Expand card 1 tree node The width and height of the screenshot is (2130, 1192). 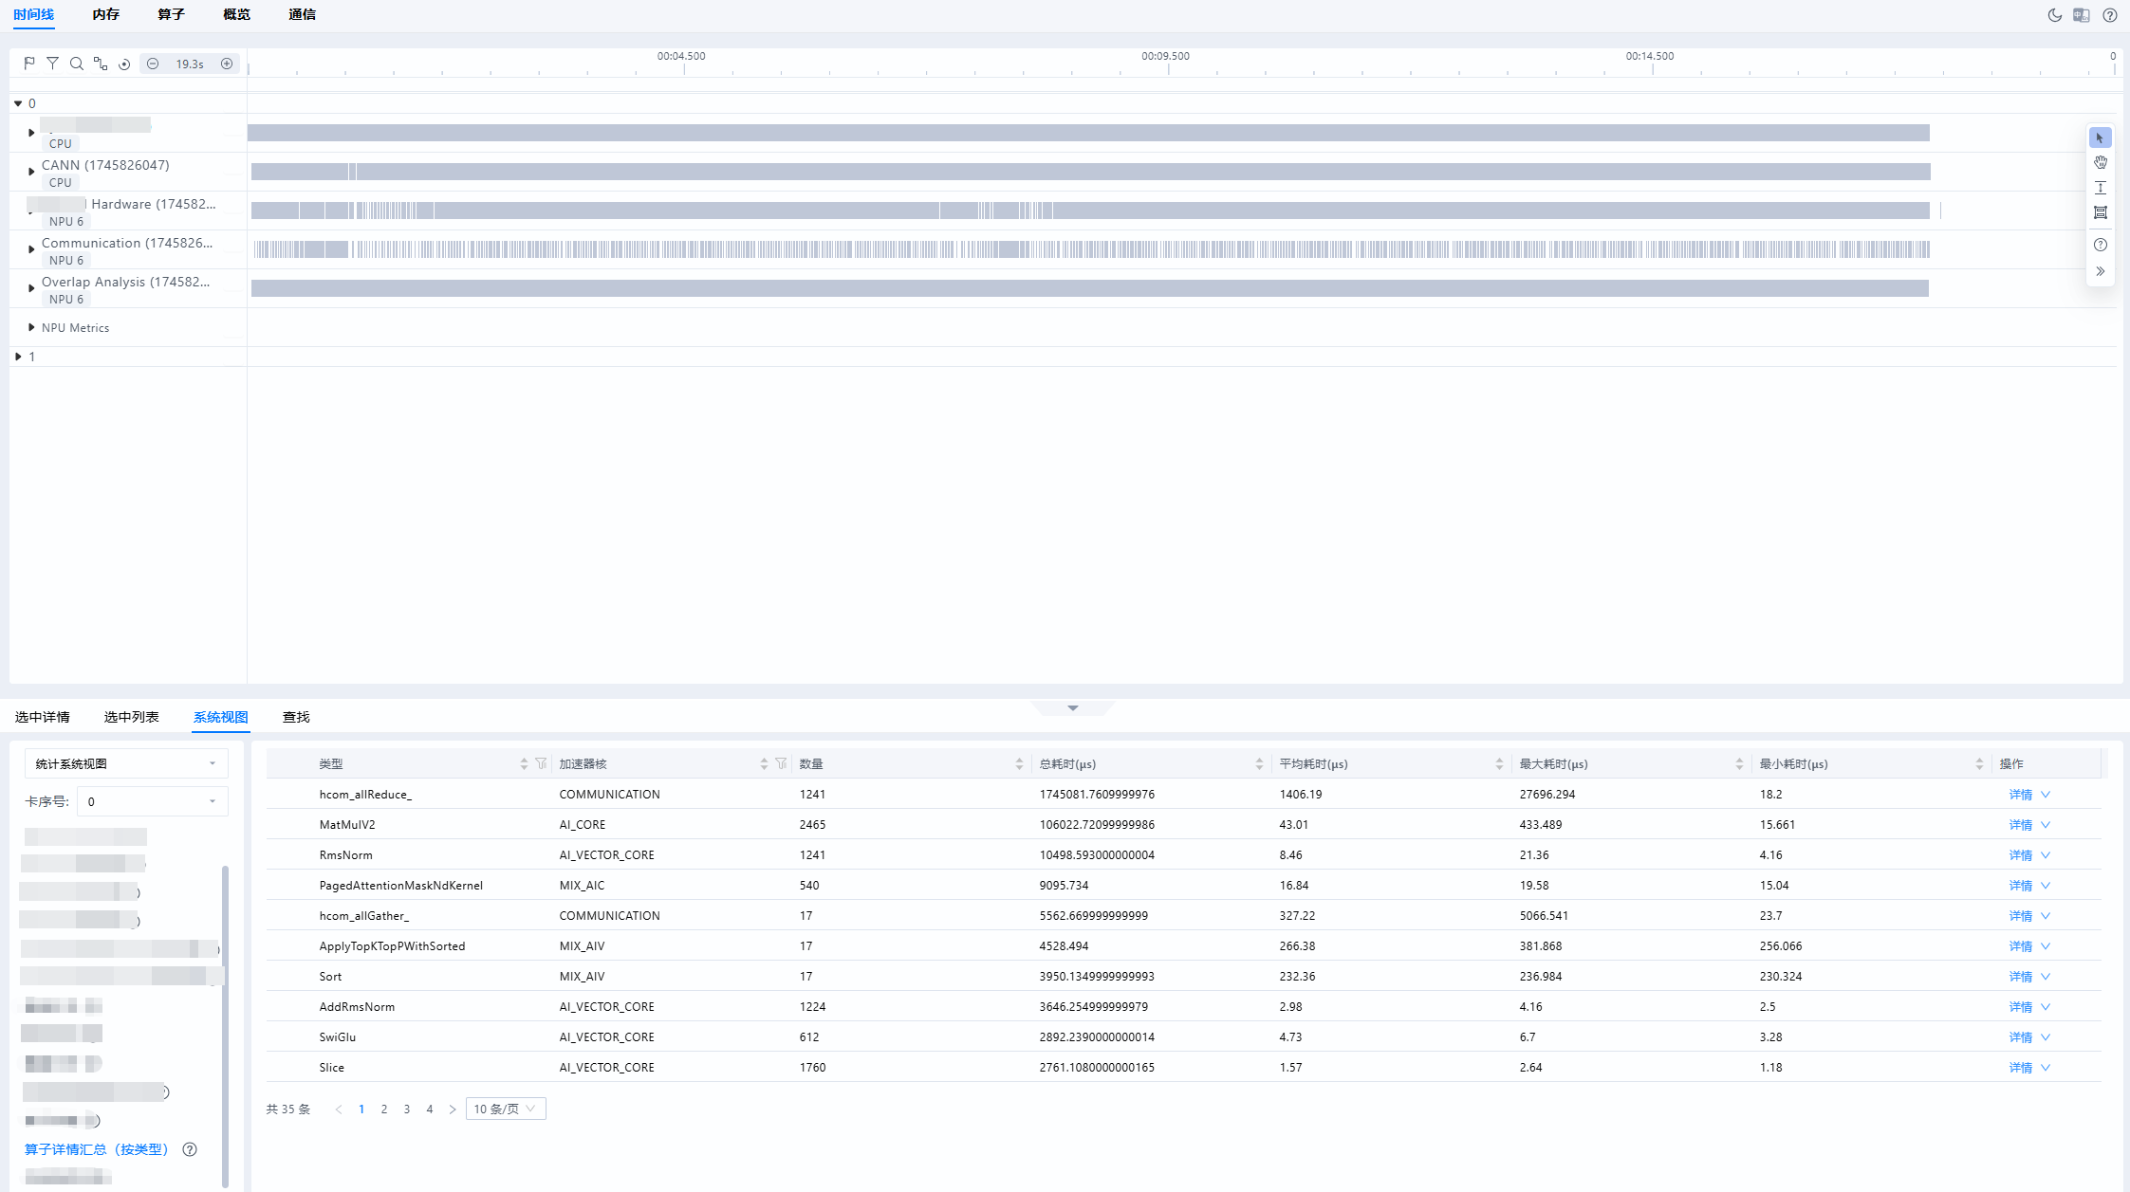pos(18,357)
